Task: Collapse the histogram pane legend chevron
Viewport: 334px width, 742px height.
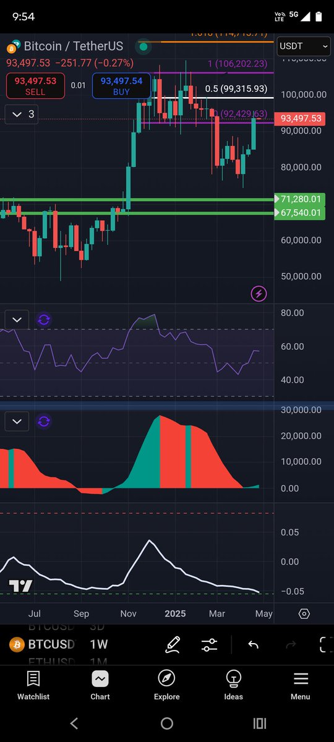Action: [x=17, y=422]
